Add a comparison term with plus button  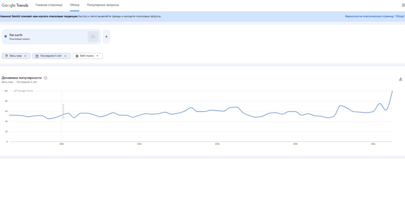pyautogui.click(x=106, y=37)
